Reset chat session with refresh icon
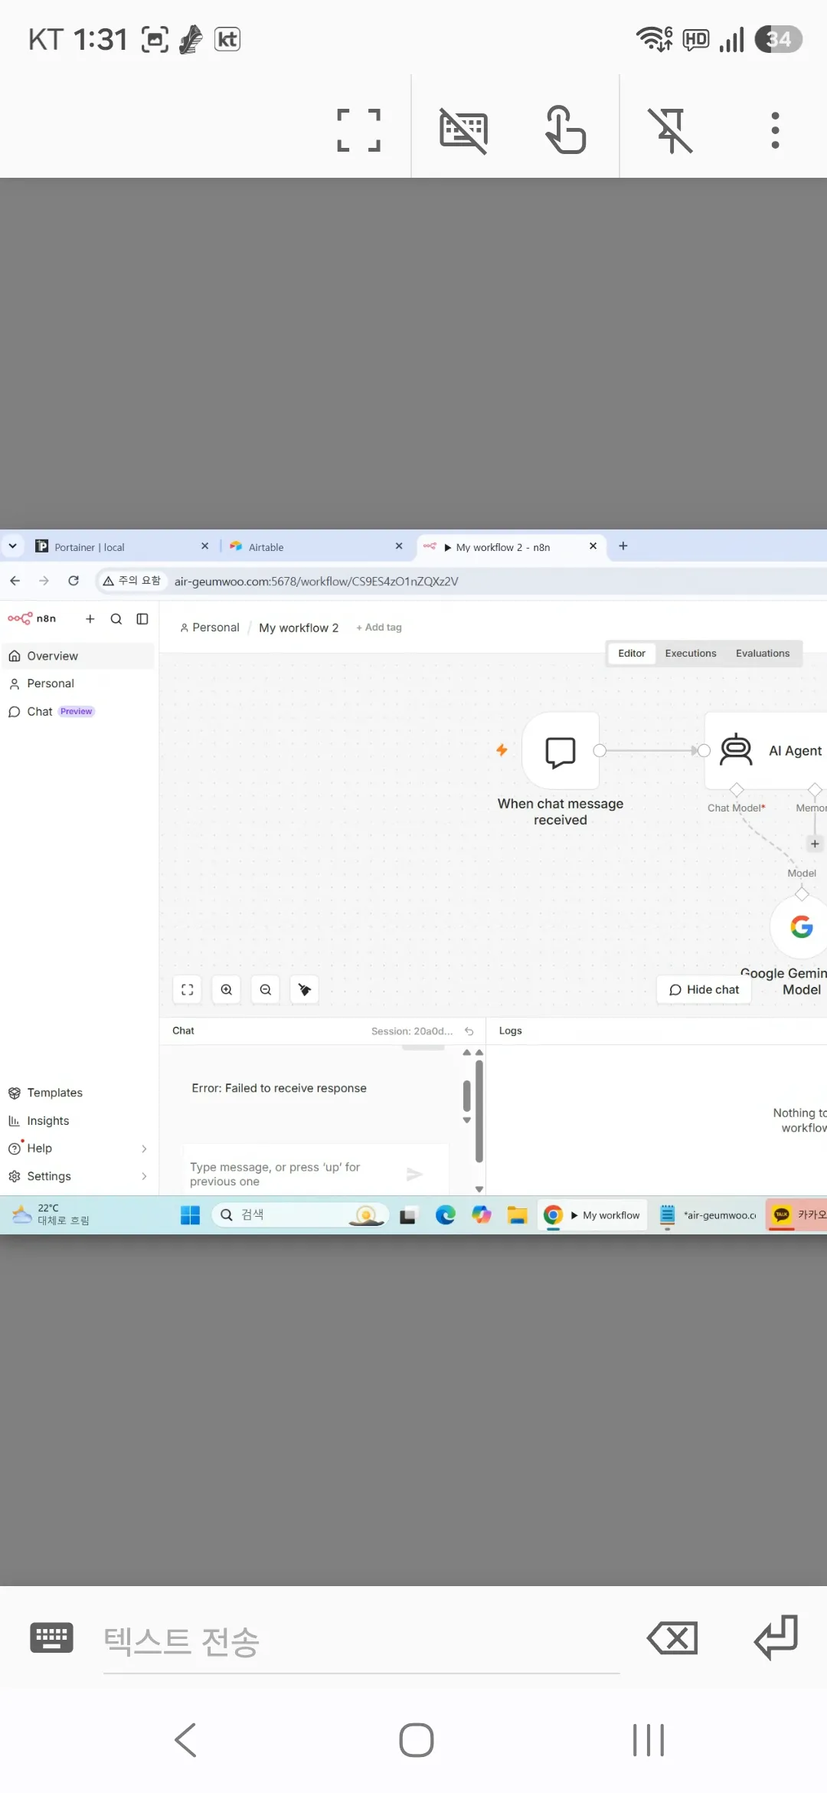This screenshot has height=1793, width=827. (x=469, y=1031)
